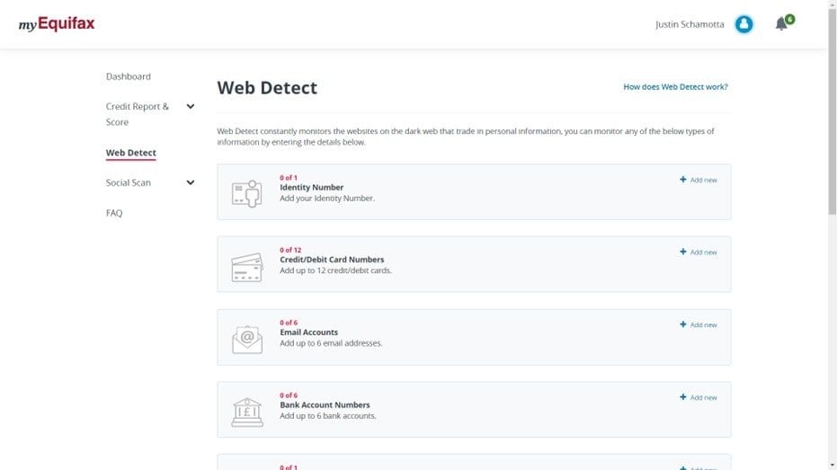Image resolution: width=837 pixels, height=470 pixels.
Task: Click 'Add up to 6 bank accounts.' text
Action: [328, 415]
